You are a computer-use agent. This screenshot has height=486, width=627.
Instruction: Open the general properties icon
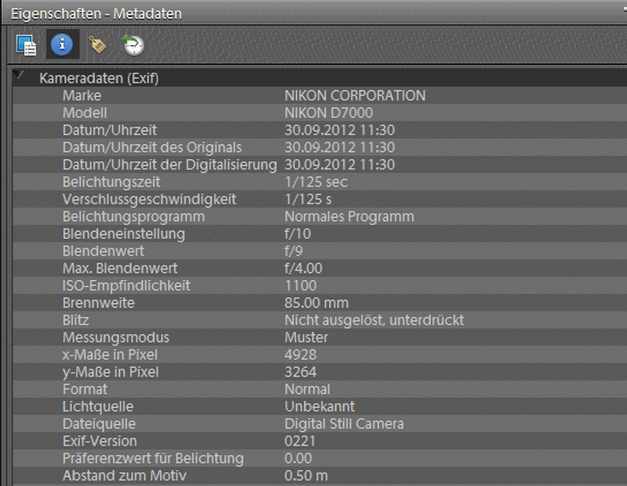coord(26,45)
